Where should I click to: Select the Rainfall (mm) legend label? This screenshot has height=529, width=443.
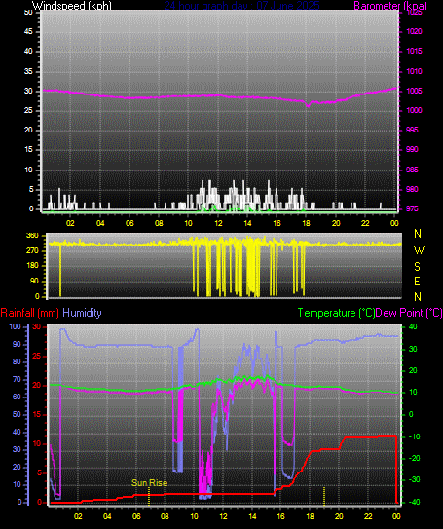click(29, 313)
